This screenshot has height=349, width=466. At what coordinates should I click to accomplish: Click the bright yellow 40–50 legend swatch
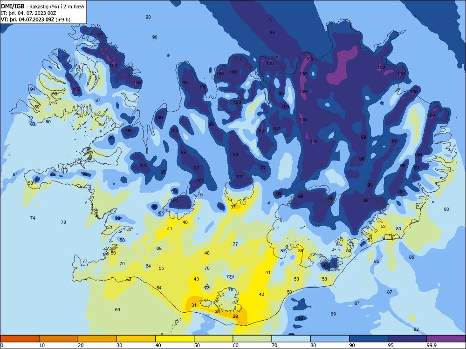[x=175, y=339]
